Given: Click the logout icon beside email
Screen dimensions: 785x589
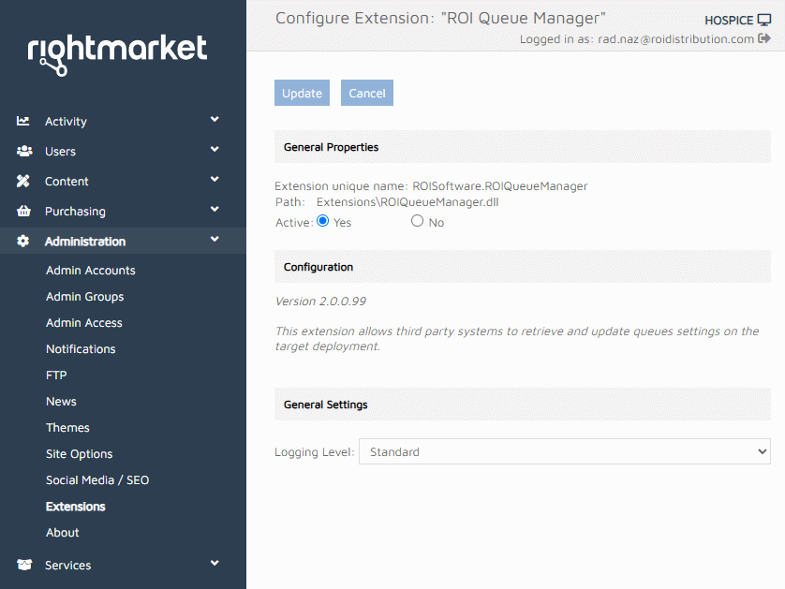Looking at the screenshot, I should click(x=764, y=38).
